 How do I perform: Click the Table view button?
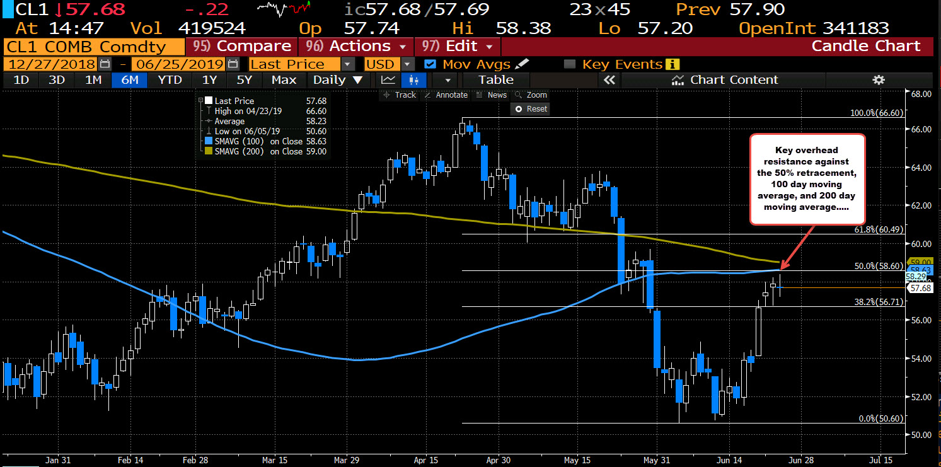click(496, 80)
